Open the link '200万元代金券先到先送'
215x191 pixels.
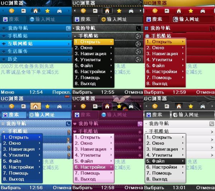[27, 66]
